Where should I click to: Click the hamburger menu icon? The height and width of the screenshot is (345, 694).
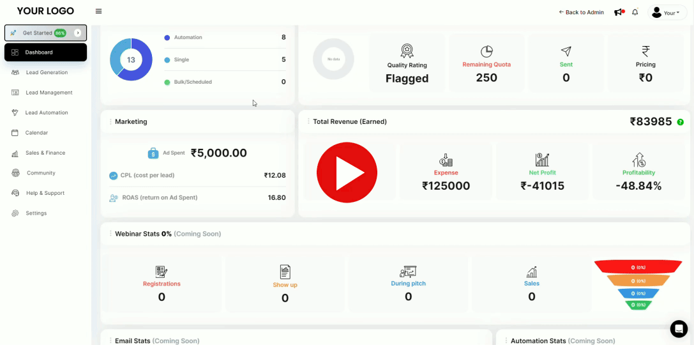pos(98,11)
